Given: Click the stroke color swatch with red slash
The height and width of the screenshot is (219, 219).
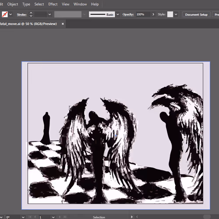Looking at the screenshot, I should point(5,14).
